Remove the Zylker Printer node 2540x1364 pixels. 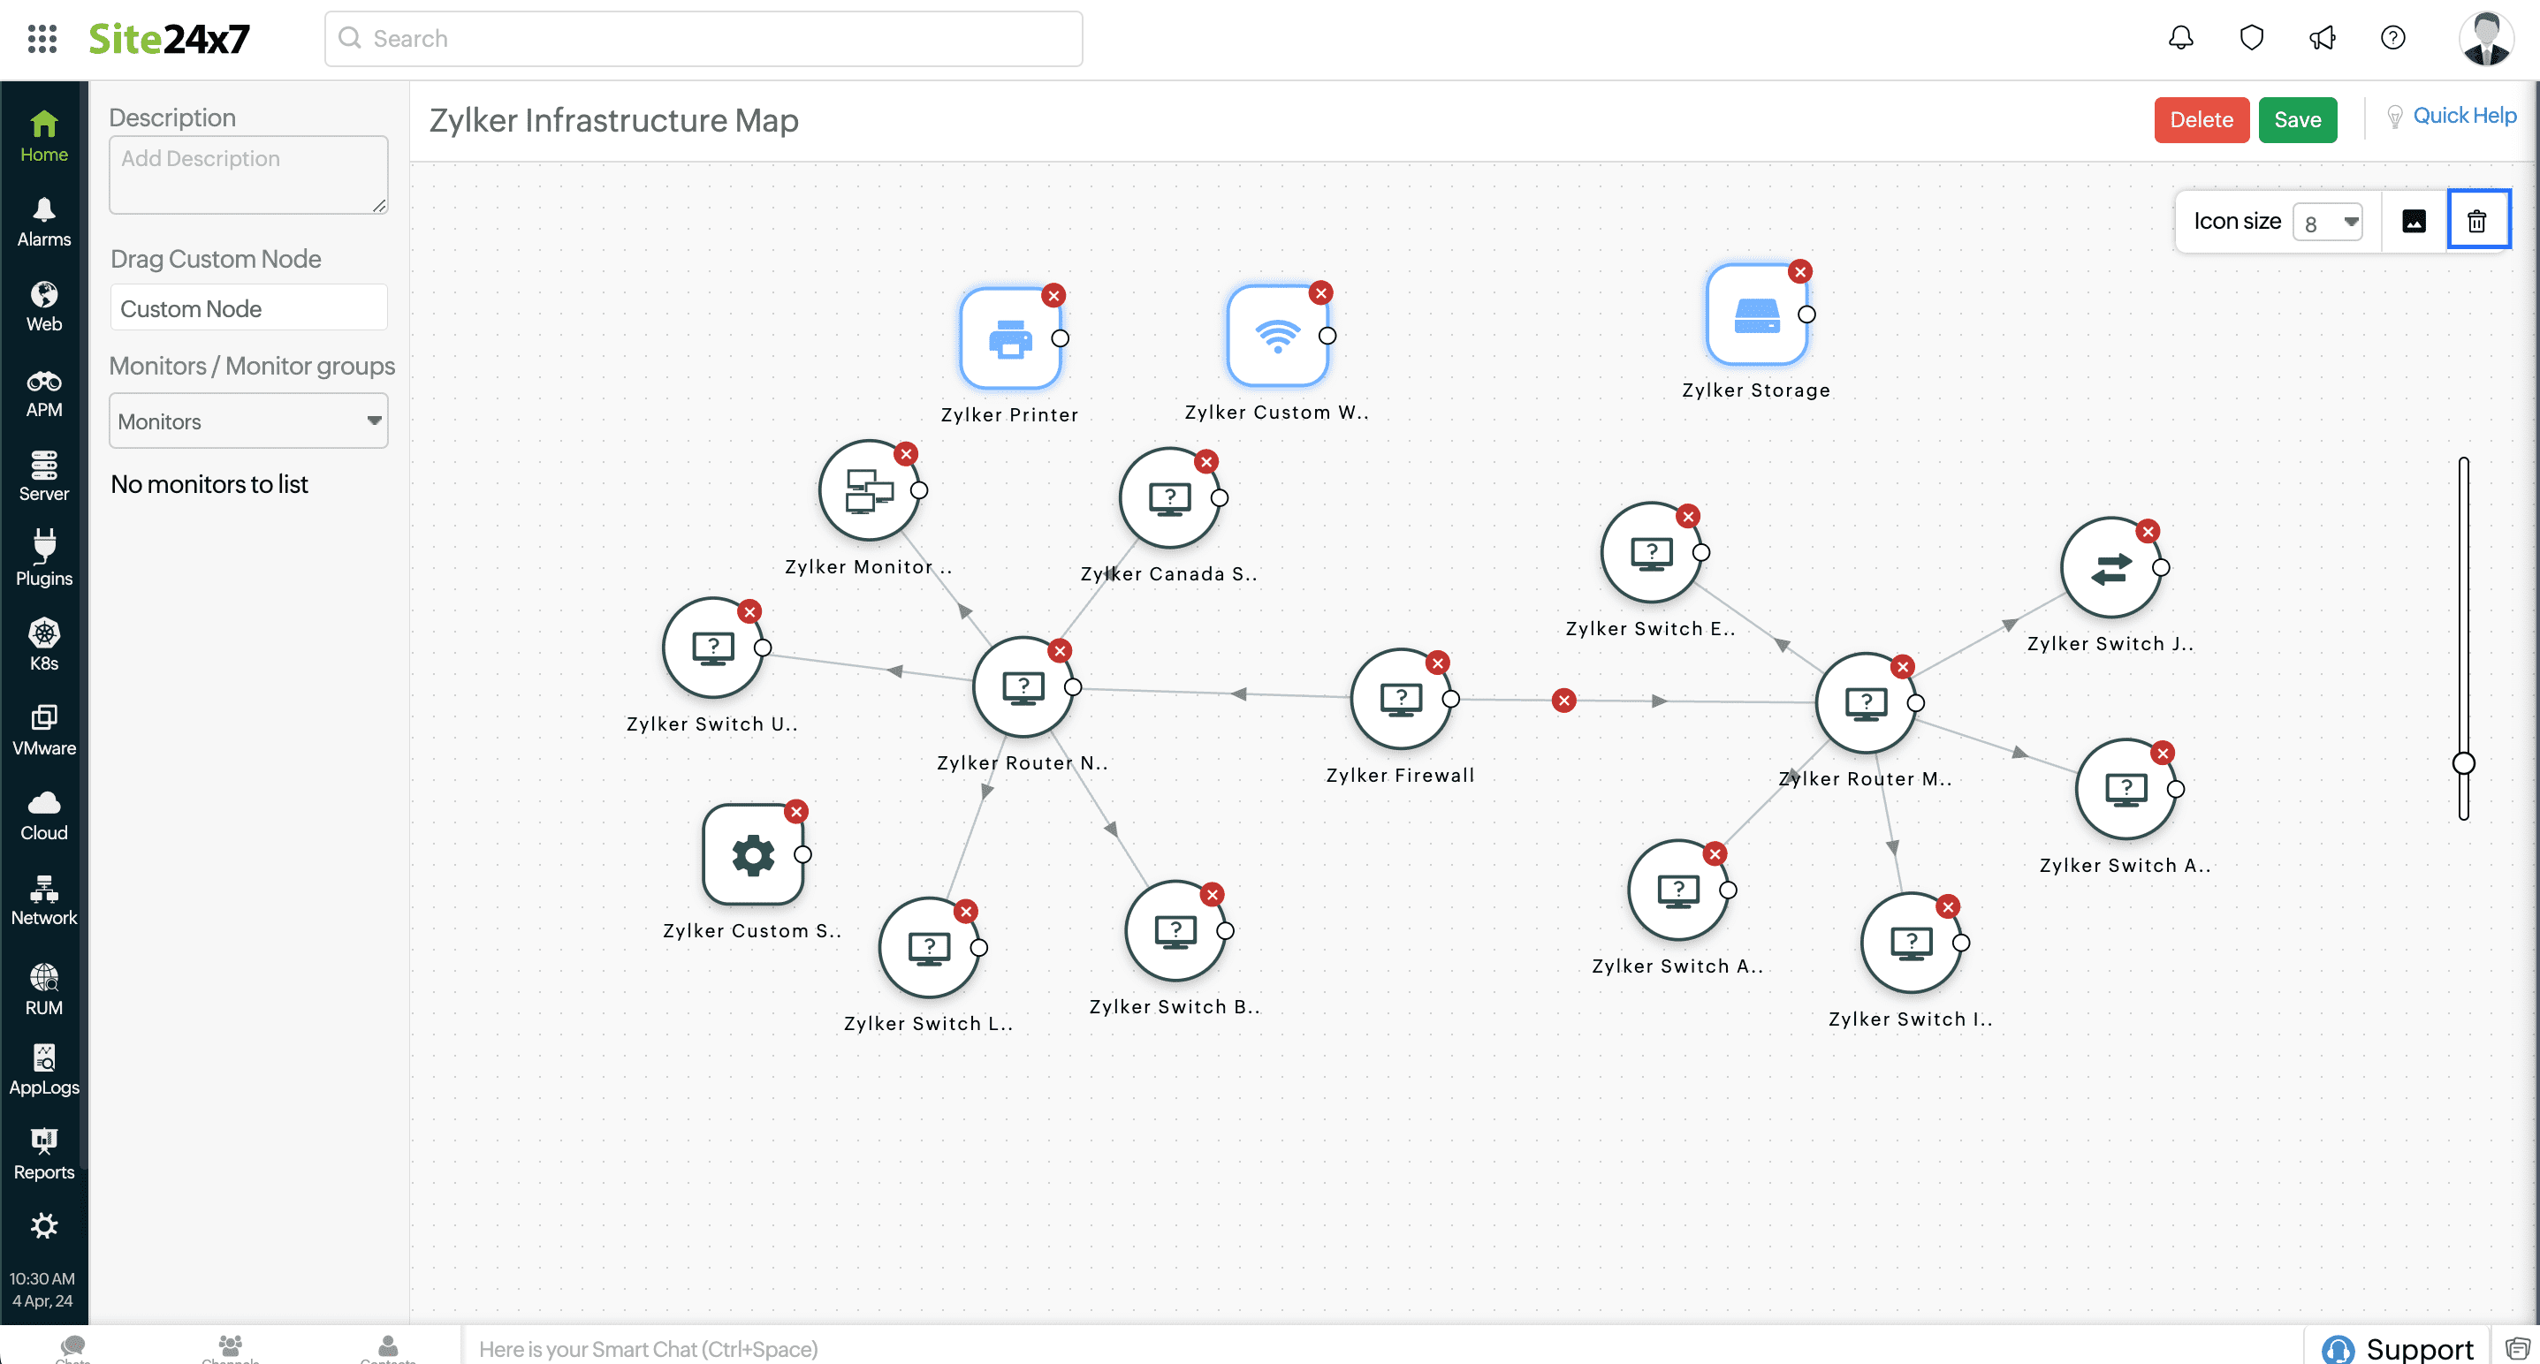pos(1054,295)
